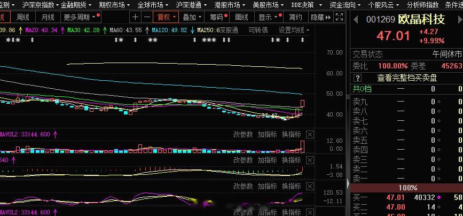Click the MA60:43.55 label

click(x=125, y=30)
